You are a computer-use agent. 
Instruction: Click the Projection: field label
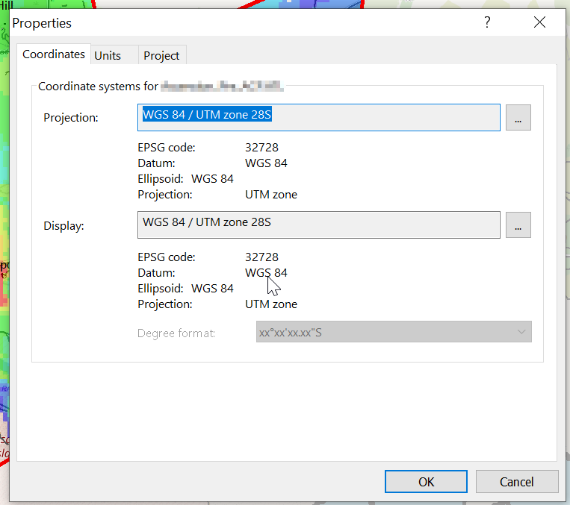pos(71,118)
